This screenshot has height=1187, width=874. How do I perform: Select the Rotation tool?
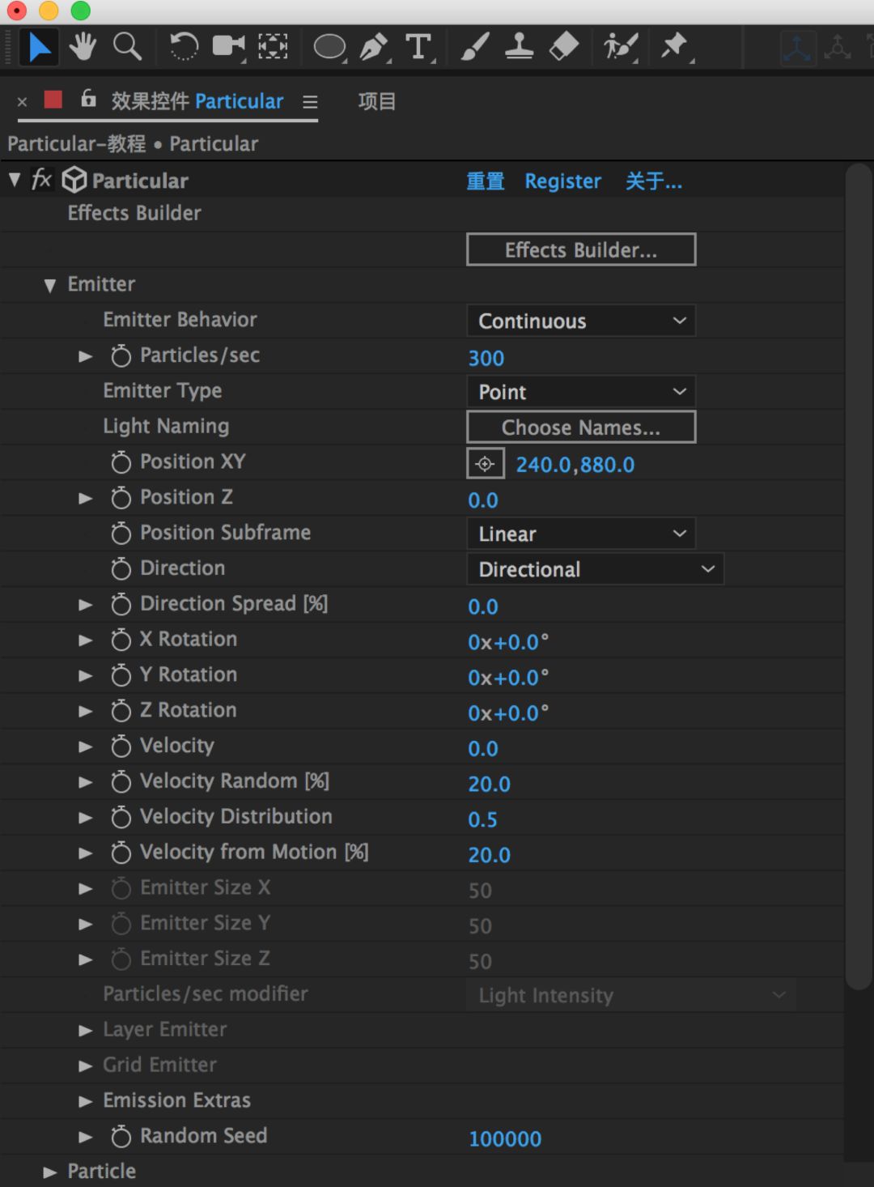(184, 47)
